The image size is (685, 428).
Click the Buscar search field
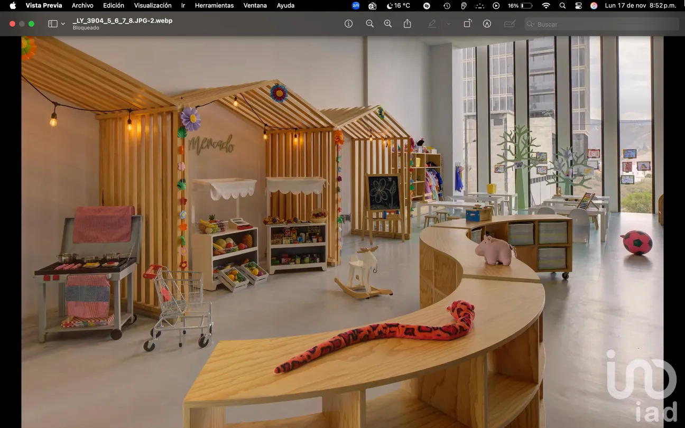tap(601, 24)
